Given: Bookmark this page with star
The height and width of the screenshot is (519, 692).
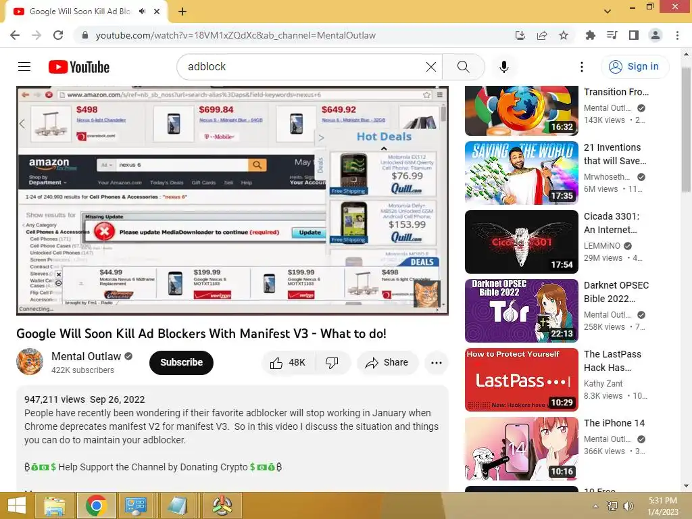Looking at the screenshot, I should pos(564,35).
